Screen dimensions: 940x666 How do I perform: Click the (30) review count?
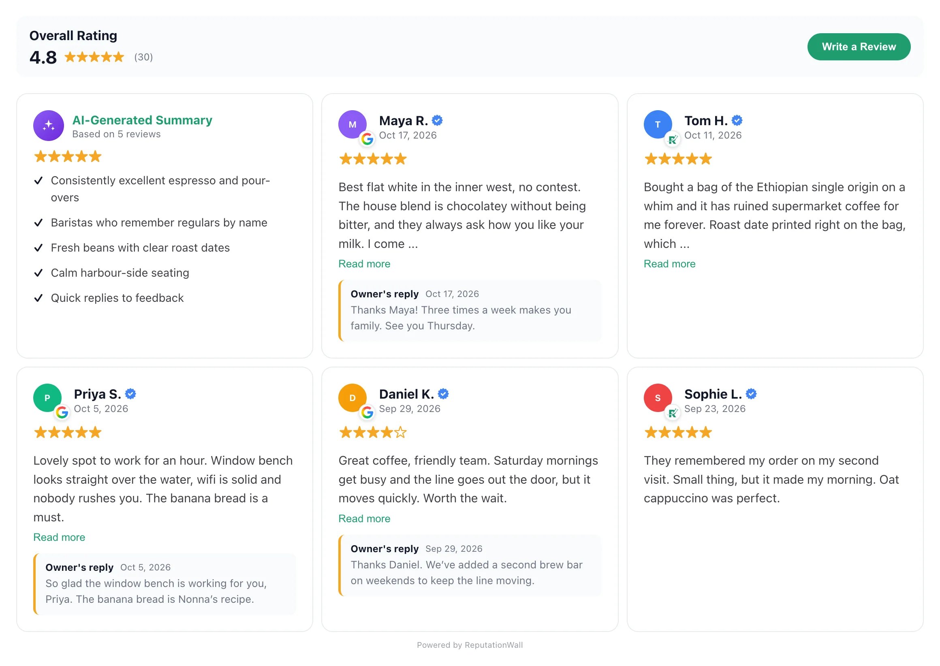point(143,57)
